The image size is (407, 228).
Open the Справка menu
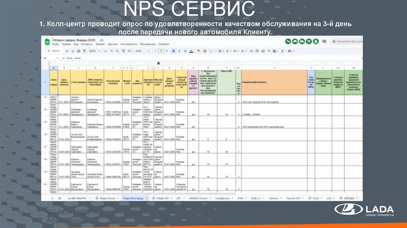click(x=163, y=44)
